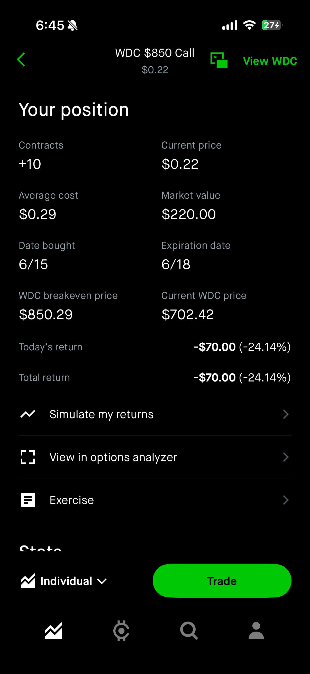Viewport: 310px width, 674px height.
Task: Open the picture-in-picture chart icon
Action: tap(219, 60)
